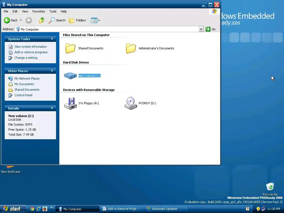Open the Views icon dropdown
This screenshot has height=213, width=284.
tap(95, 20)
